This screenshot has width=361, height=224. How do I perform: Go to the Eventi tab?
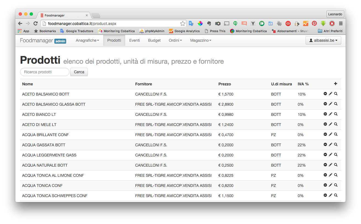[x=135, y=40]
